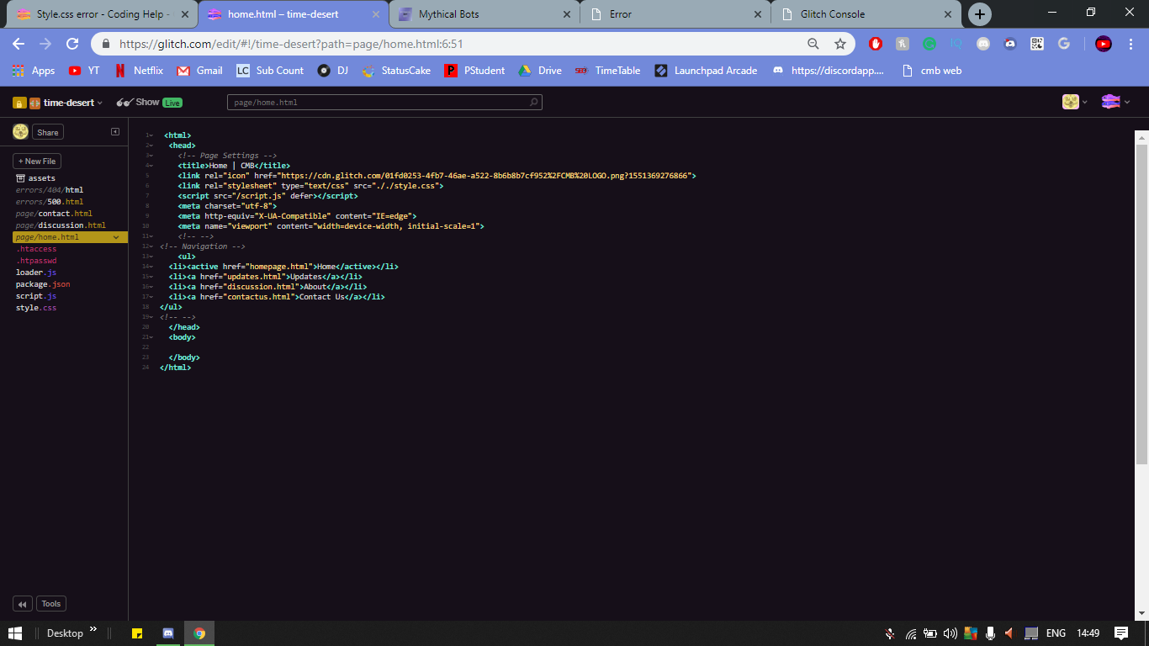The image size is (1149, 646).
Task: Open the Tools menu
Action: (51, 604)
